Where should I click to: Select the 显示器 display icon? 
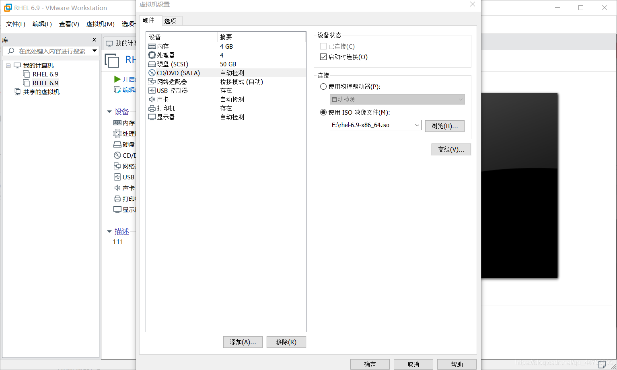152,117
